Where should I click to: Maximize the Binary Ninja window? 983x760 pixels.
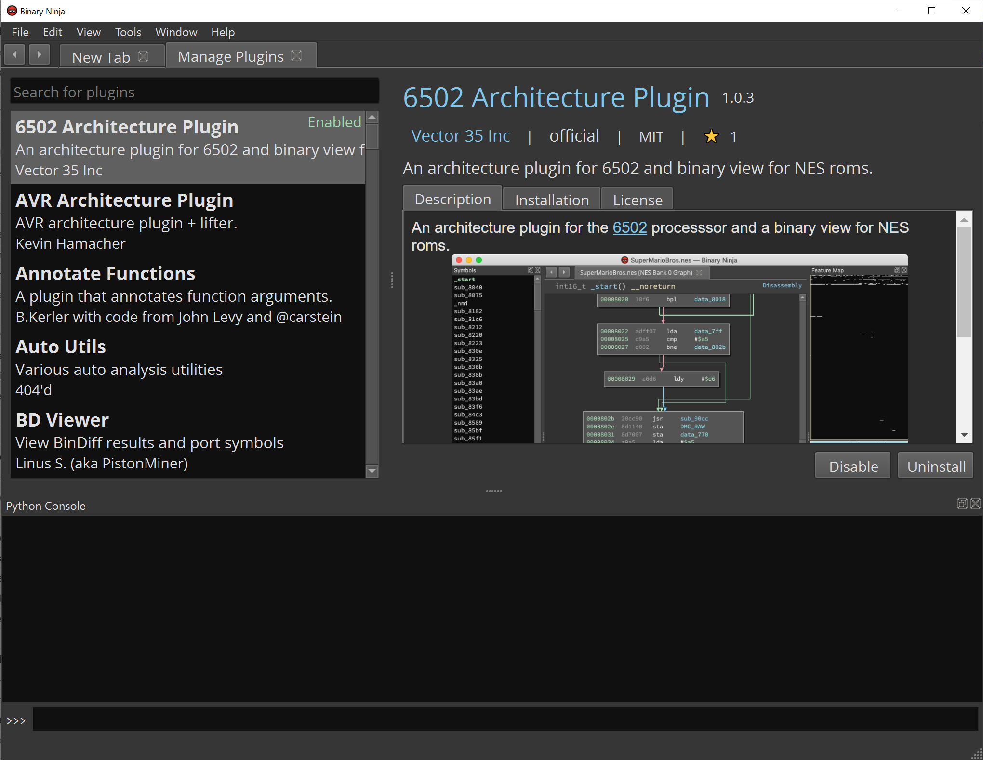[931, 11]
